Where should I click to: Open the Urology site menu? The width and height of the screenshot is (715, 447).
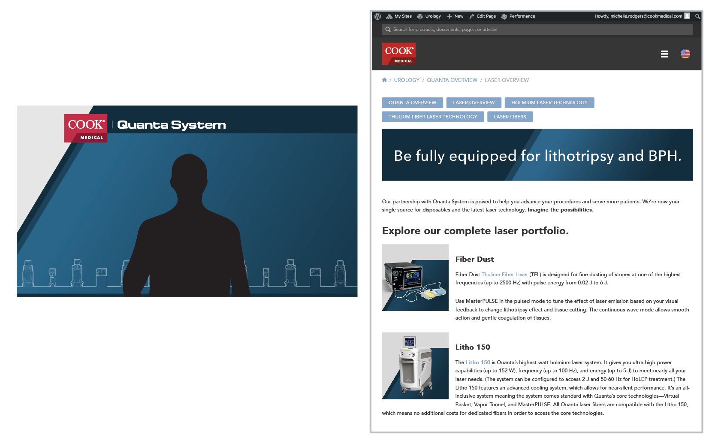click(429, 16)
